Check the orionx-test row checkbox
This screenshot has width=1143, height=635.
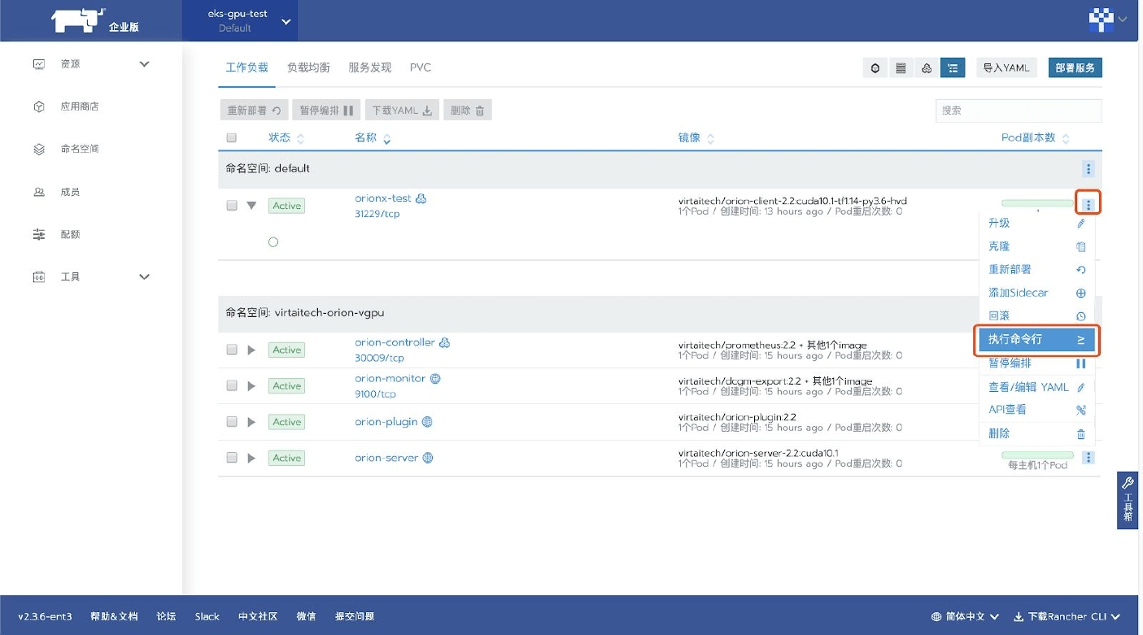click(x=231, y=205)
